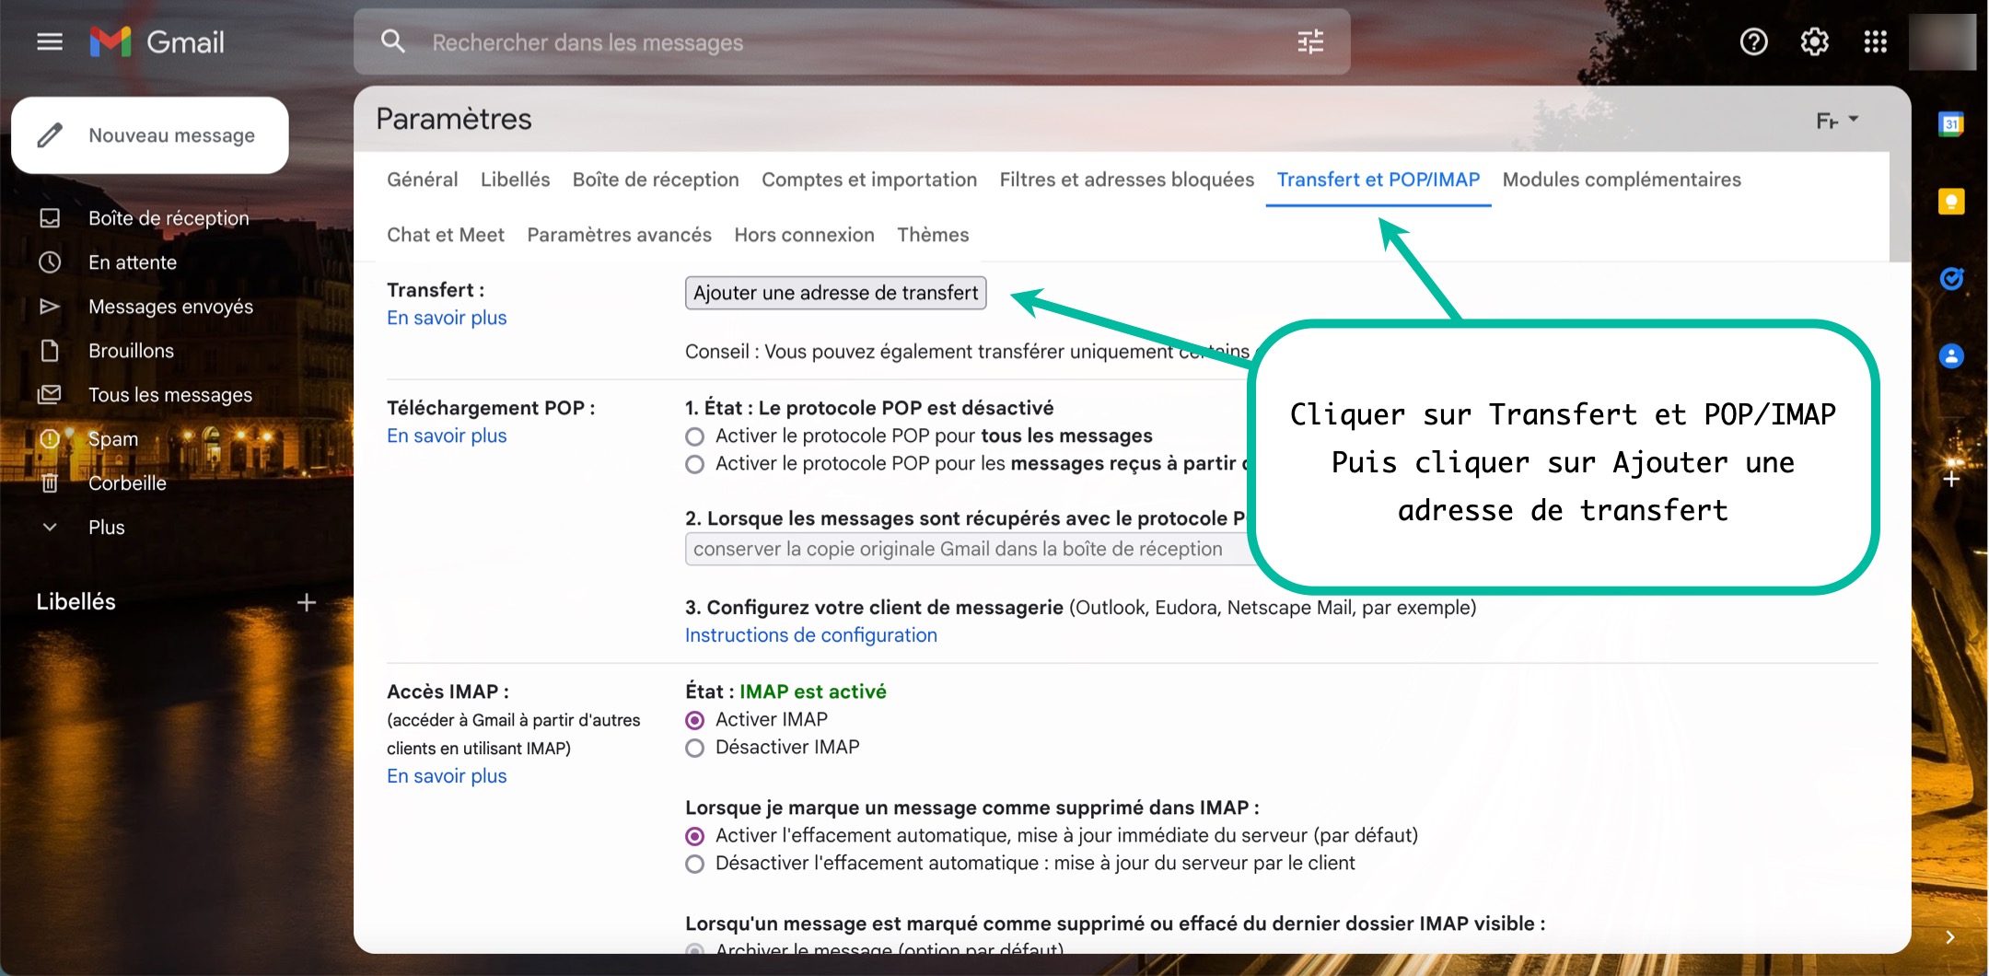Switch to Comptes et importation tab
The image size is (1989, 976).
[x=868, y=180]
